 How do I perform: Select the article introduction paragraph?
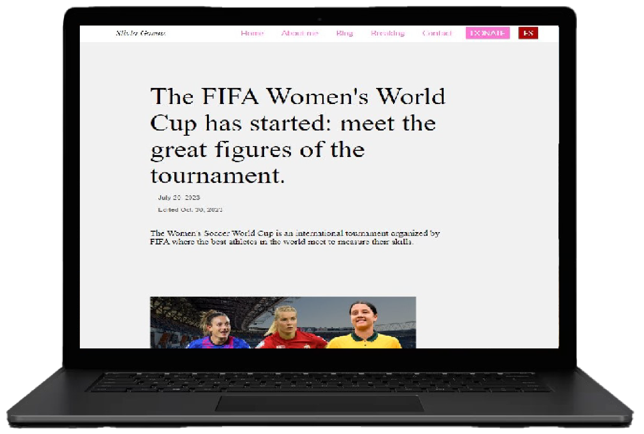[295, 237]
